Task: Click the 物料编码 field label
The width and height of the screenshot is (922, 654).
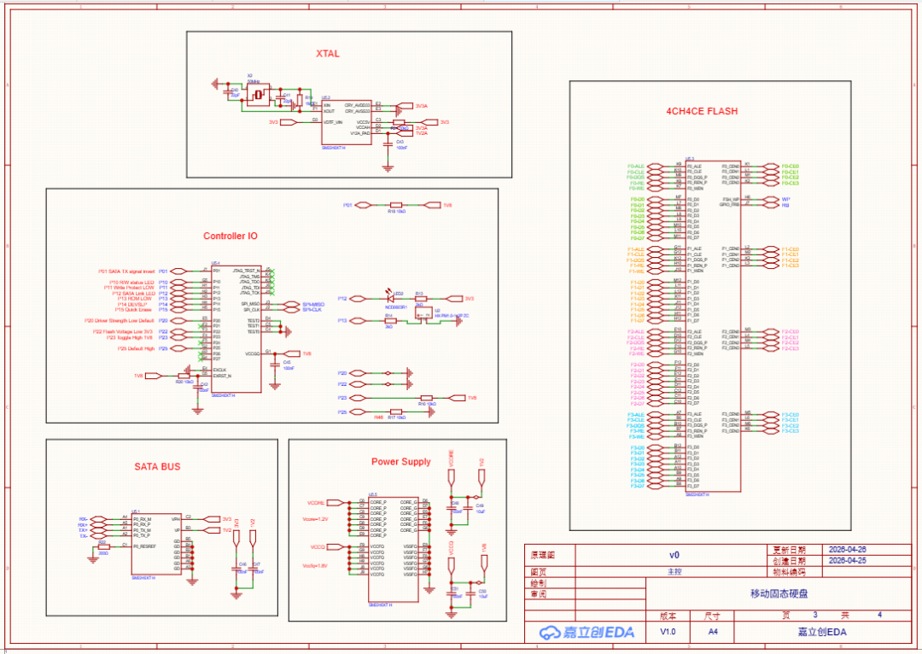Action: 789,572
